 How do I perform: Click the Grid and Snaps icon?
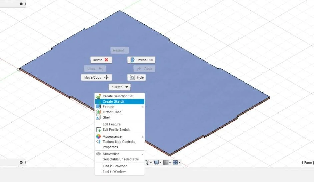tap(166, 162)
